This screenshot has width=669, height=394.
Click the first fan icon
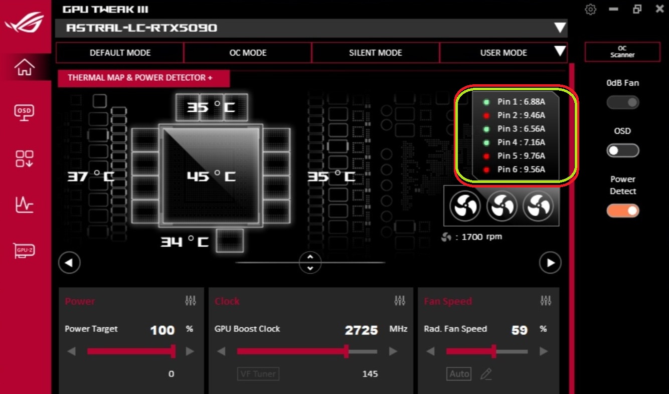click(x=465, y=206)
